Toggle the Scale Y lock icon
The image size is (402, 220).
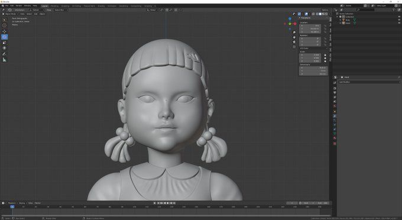point(325,58)
